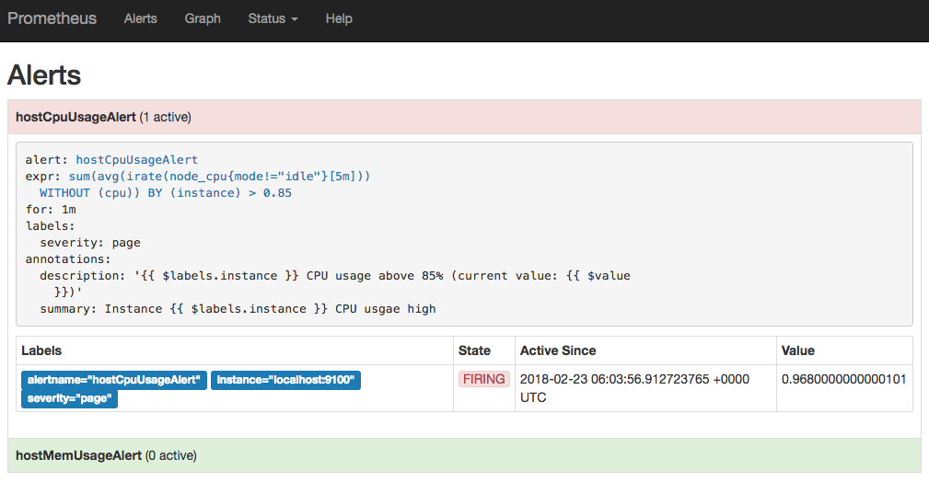The width and height of the screenshot is (929, 482).
Task: Click the red FIRING state badge
Action: pyautogui.click(x=483, y=379)
